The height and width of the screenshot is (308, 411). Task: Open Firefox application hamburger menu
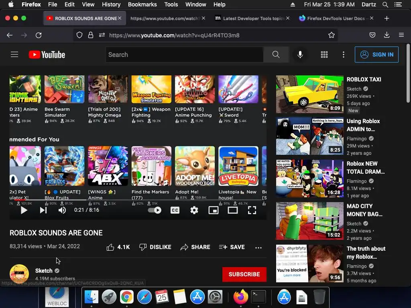tap(401, 35)
